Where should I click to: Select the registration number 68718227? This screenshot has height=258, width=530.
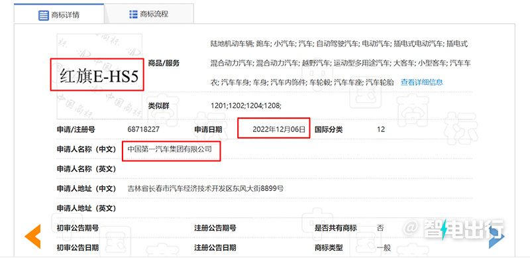pyautogui.click(x=144, y=129)
